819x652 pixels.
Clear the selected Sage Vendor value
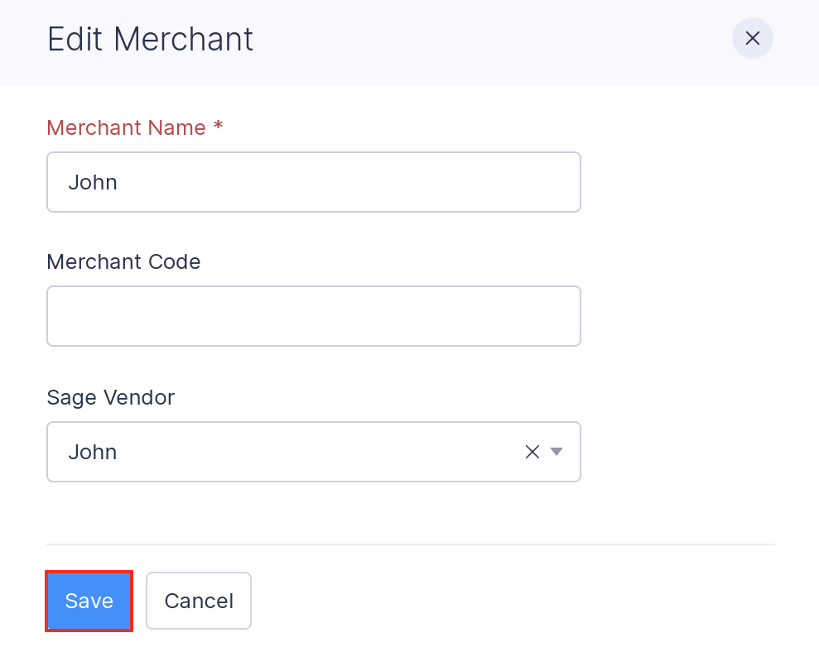point(532,452)
